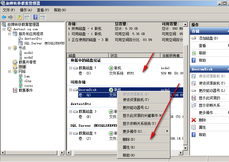Collapse QuorumDisk disk entry
The width and height of the screenshot is (229, 162).
click(x=71, y=90)
